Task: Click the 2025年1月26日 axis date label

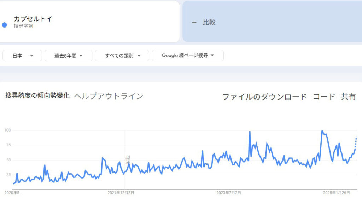Action: [336, 193]
